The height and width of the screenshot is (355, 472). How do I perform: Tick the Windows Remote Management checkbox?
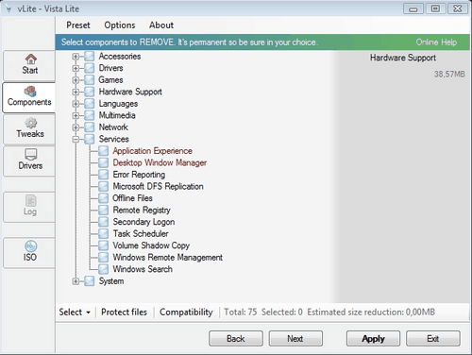[103, 258]
